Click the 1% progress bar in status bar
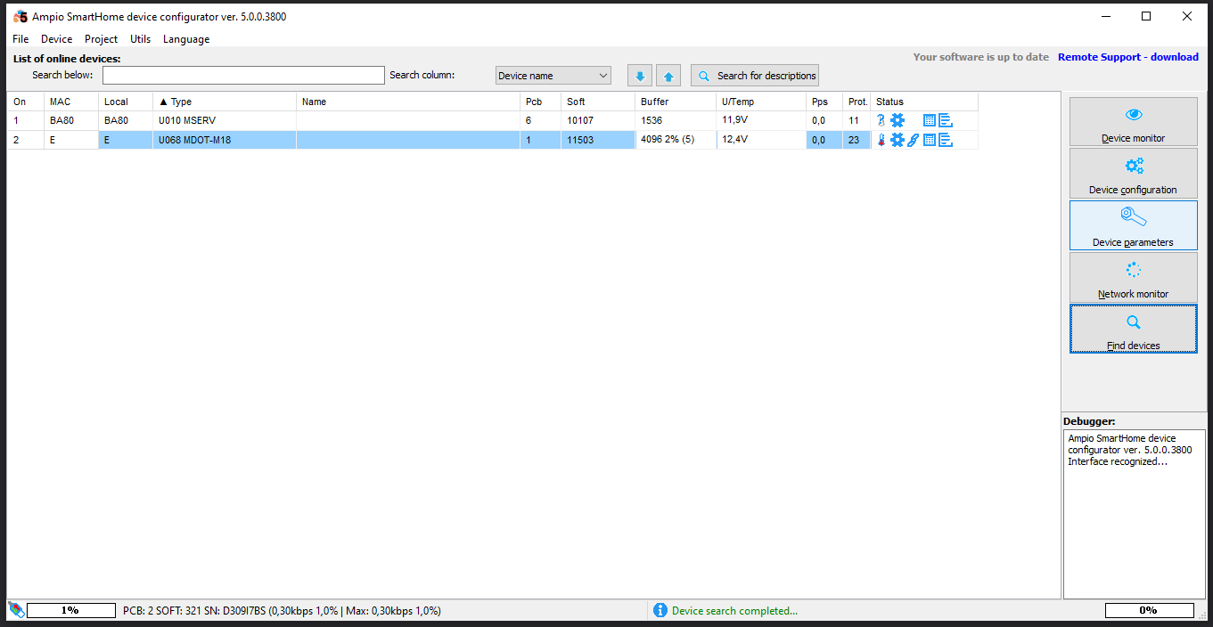This screenshot has height=627, width=1213. (x=71, y=610)
